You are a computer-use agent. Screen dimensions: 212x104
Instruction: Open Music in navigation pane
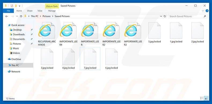[16, 48]
